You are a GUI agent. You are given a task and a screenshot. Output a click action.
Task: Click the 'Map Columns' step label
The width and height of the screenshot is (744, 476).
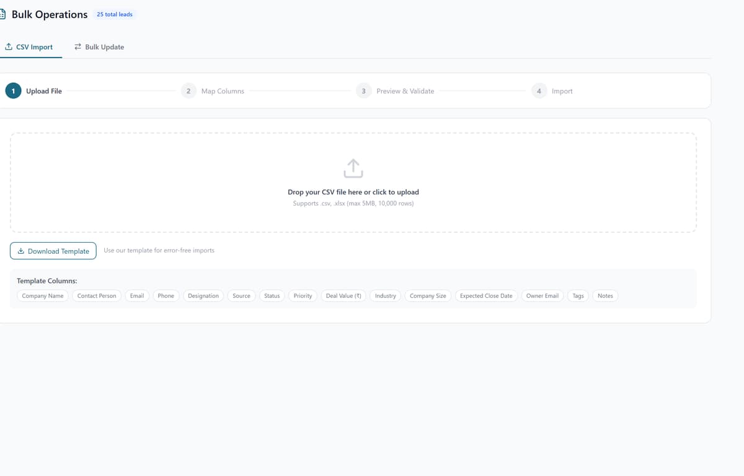coord(223,91)
